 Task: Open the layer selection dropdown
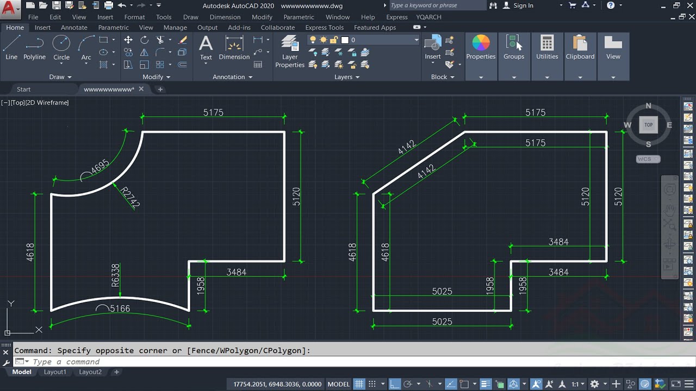(417, 40)
